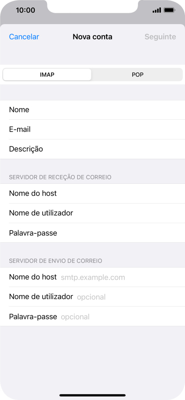Tap the Servidor de envio de correio header
Image resolution: width=185 pixels, height=400 pixels.
[55, 261]
